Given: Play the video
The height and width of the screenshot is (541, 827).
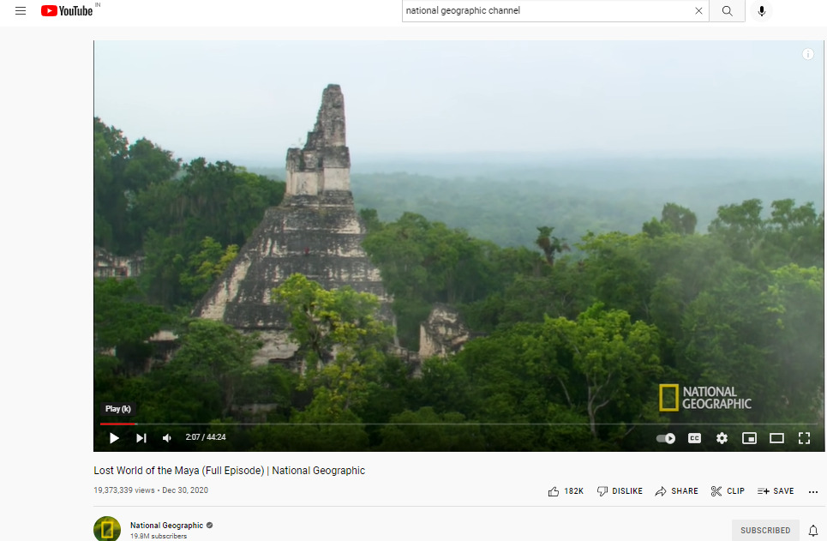Looking at the screenshot, I should coord(114,437).
